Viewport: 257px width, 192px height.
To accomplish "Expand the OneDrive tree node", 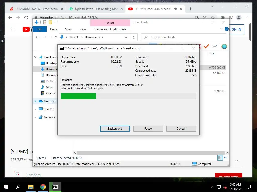I will point(35,101).
